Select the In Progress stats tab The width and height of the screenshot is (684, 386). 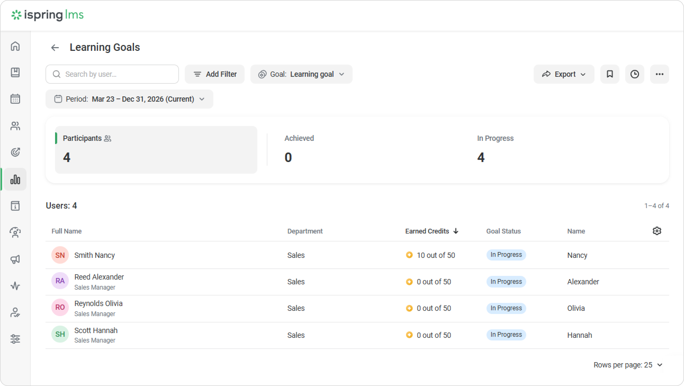[x=495, y=149]
